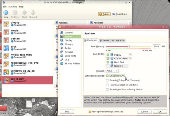Screen dimensions: 170x116
Task: Click the 'Non-optimal settings detected' text
Action: click(107, 111)
